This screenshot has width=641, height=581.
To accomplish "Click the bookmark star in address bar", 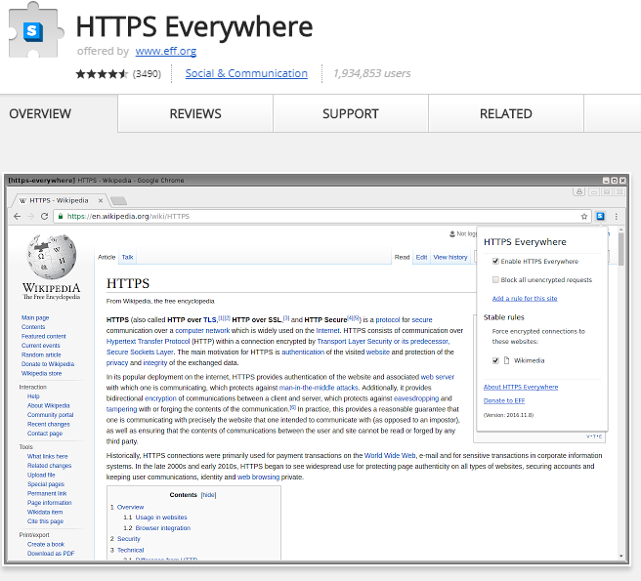I will click(x=584, y=217).
